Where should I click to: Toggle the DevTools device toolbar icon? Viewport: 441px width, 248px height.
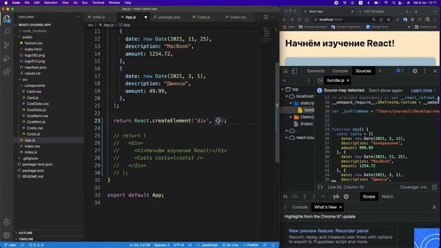[294, 71]
